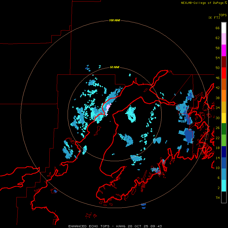Select the 54 value on the scale

click(x=218, y=58)
